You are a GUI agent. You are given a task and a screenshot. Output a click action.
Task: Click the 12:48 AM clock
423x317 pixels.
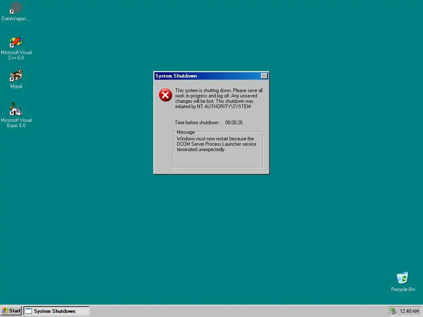pos(409,311)
